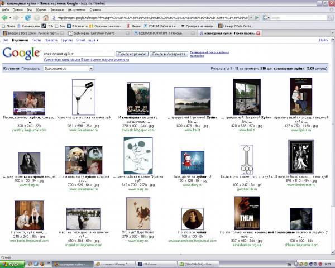
Task: Open the Яндекс bookmark
Action: coord(134,26)
